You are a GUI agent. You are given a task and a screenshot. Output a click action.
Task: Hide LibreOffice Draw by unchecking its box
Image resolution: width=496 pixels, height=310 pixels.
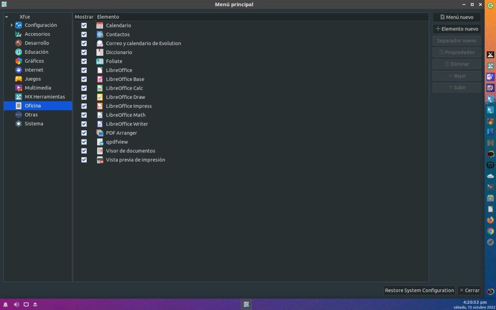(x=84, y=97)
